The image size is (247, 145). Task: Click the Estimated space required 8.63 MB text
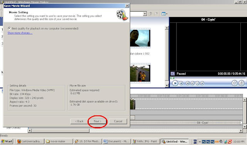pyautogui.click(x=85, y=92)
